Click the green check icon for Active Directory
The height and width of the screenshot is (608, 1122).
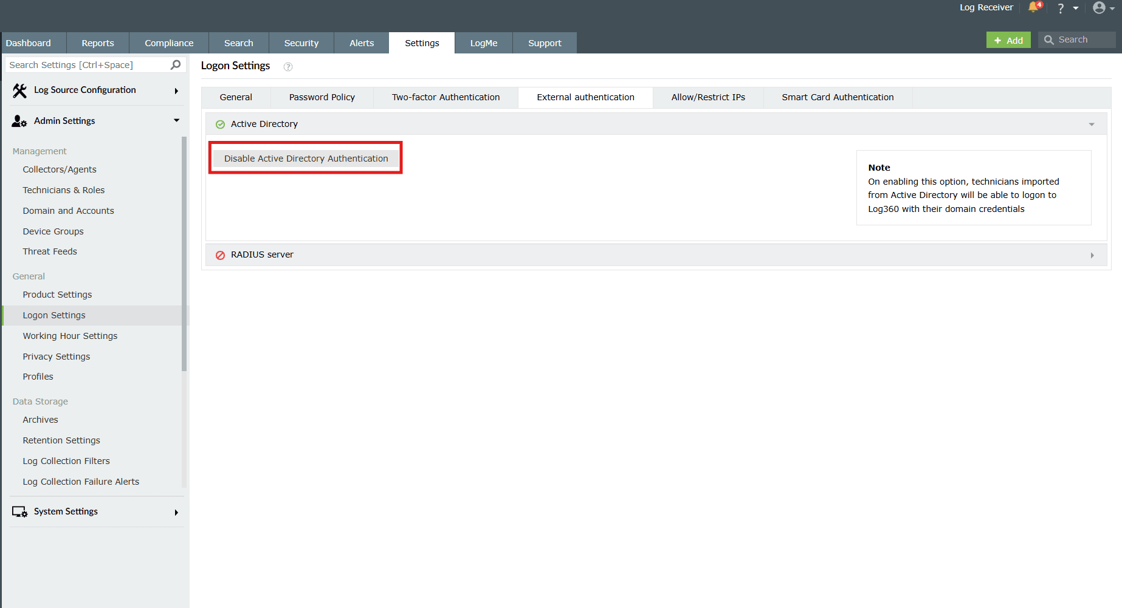pyautogui.click(x=220, y=125)
